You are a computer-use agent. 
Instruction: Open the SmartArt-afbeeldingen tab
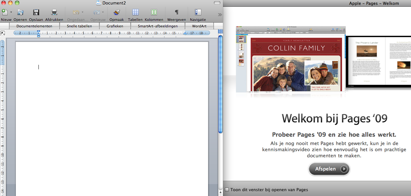point(158,26)
